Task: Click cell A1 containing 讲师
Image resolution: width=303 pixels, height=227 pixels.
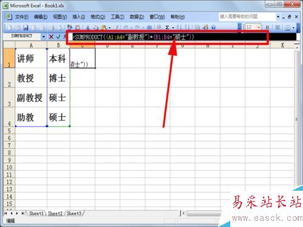Action: point(31,58)
